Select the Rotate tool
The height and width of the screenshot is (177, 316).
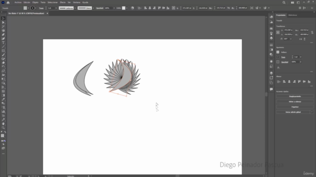pyautogui.click(x=3, y=67)
